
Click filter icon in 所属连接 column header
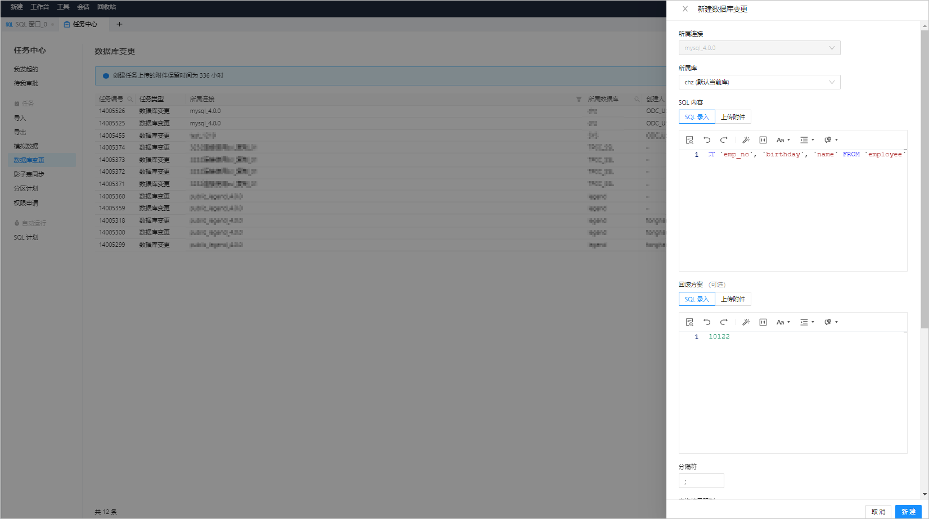point(579,99)
